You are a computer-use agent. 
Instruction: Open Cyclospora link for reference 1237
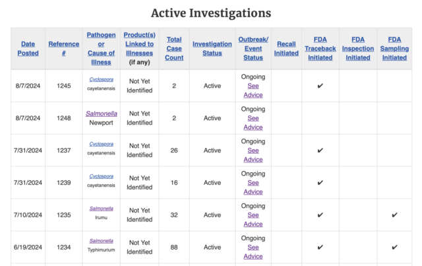(x=101, y=144)
